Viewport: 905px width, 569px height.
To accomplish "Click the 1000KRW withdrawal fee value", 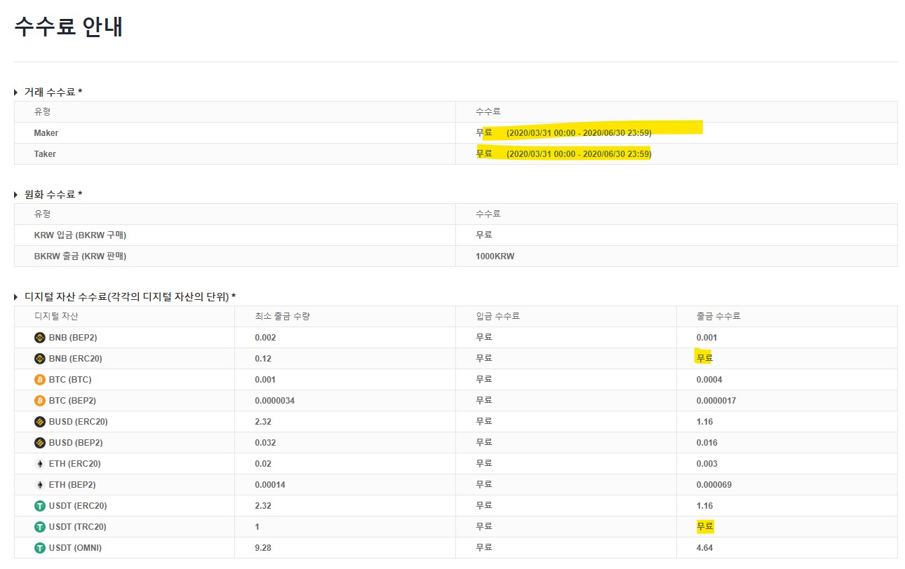I will coord(495,256).
